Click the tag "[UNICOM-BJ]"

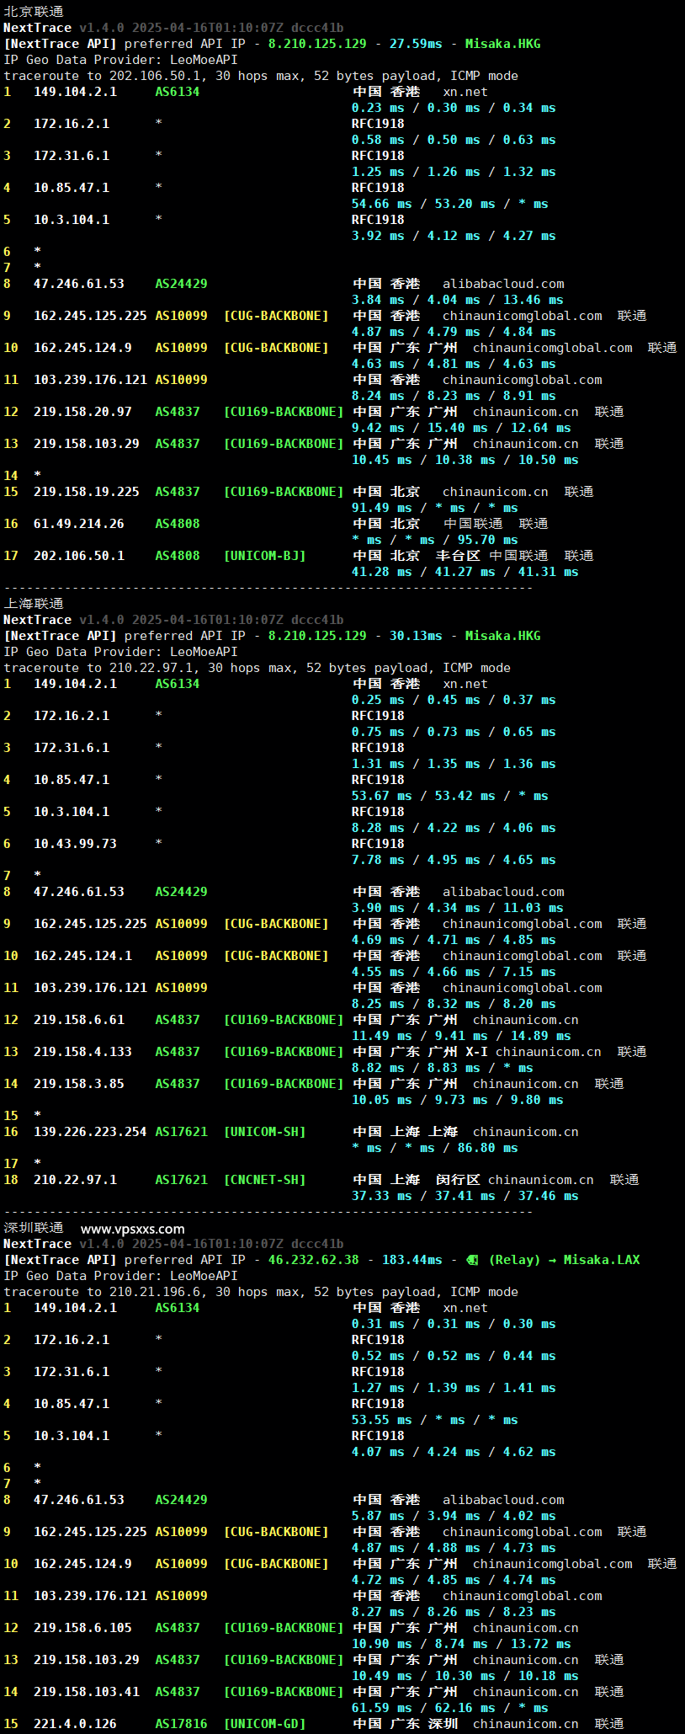tap(265, 556)
